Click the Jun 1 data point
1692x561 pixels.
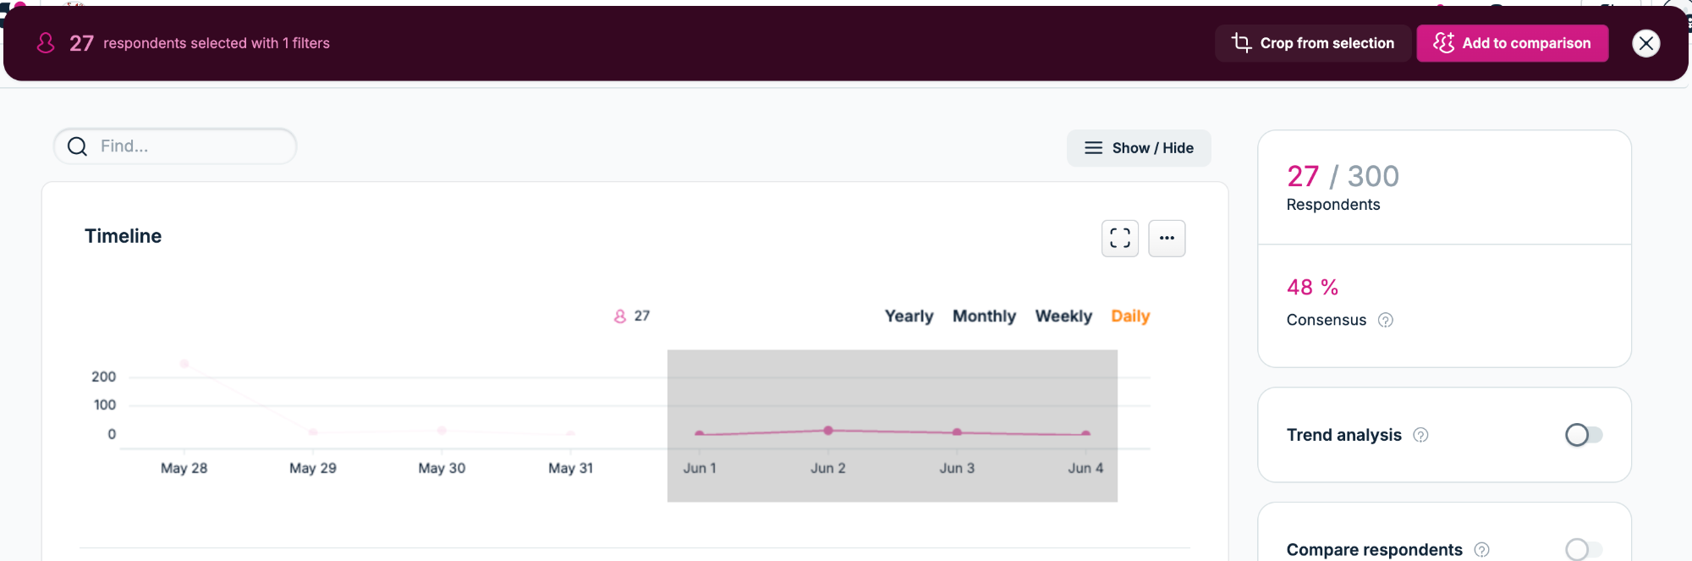click(700, 433)
